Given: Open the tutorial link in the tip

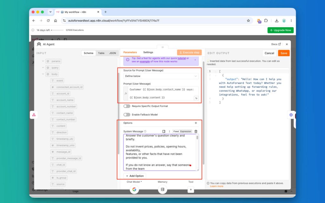Looking at the screenshot, I should (182, 58).
